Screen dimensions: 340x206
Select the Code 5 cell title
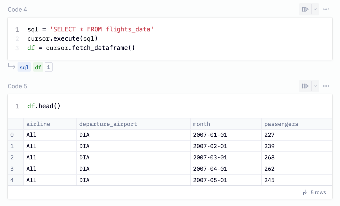[x=17, y=86]
